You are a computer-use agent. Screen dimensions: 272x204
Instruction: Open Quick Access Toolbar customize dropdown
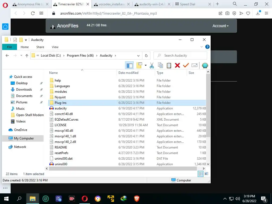26,40
